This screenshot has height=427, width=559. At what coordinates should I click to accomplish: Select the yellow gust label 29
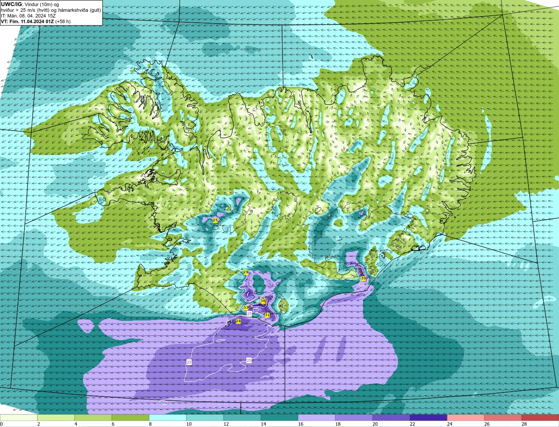coord(246,272)
